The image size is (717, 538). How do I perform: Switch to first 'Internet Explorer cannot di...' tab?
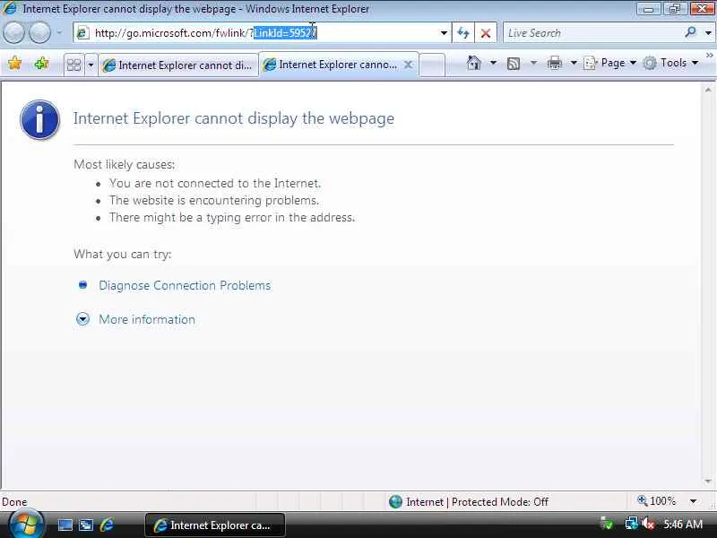(178, 65)
